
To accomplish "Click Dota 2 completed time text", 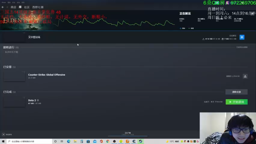I will 213,102.
